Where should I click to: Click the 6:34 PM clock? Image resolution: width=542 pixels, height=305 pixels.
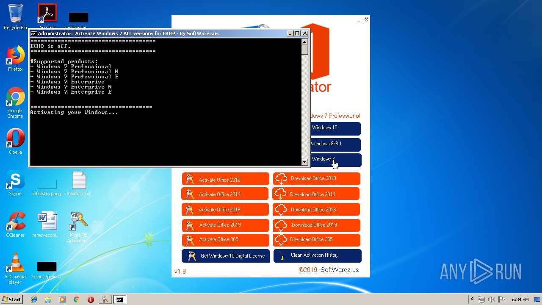click(x=520, y=299)
